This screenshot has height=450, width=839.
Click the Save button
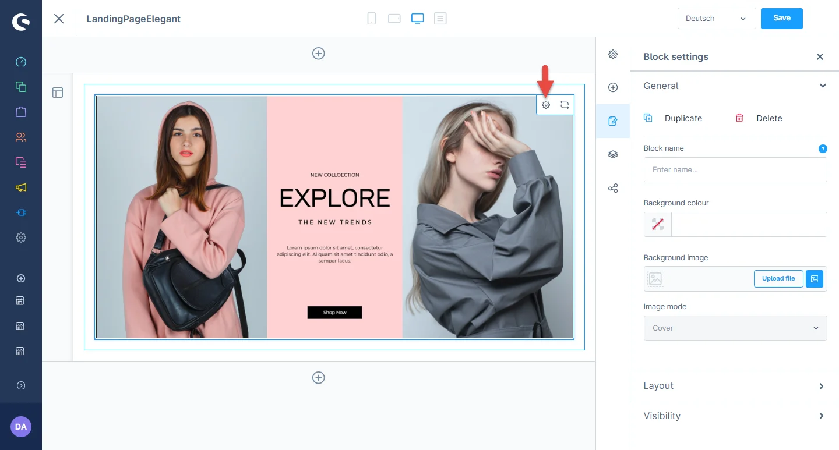[781, 19]
